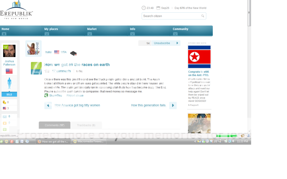Focus the Search citizen input field

pos(171,16)
